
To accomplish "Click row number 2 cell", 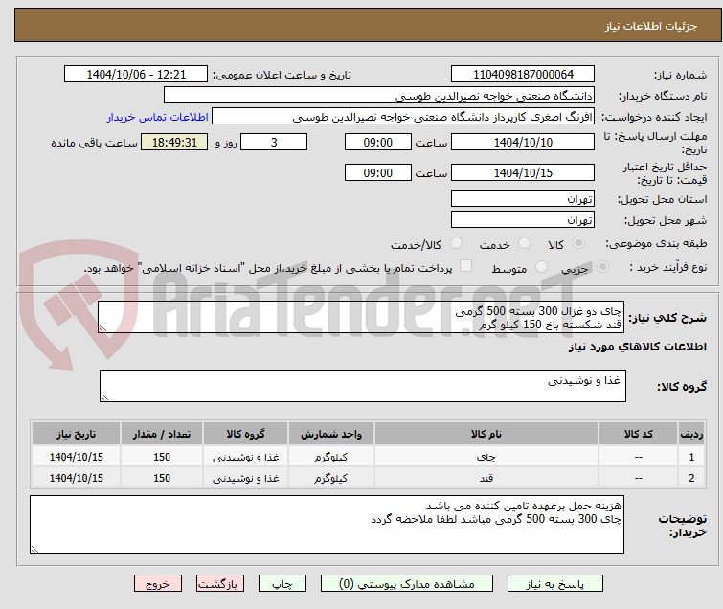I will pos(691,478).
